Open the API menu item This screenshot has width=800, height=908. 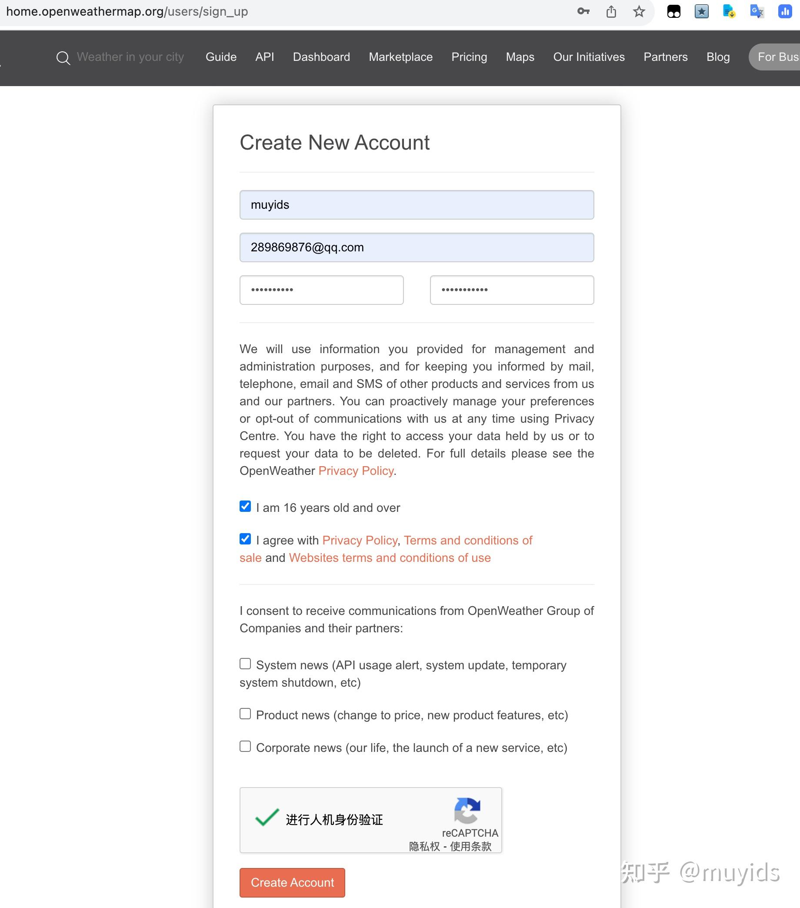(265, 57)
